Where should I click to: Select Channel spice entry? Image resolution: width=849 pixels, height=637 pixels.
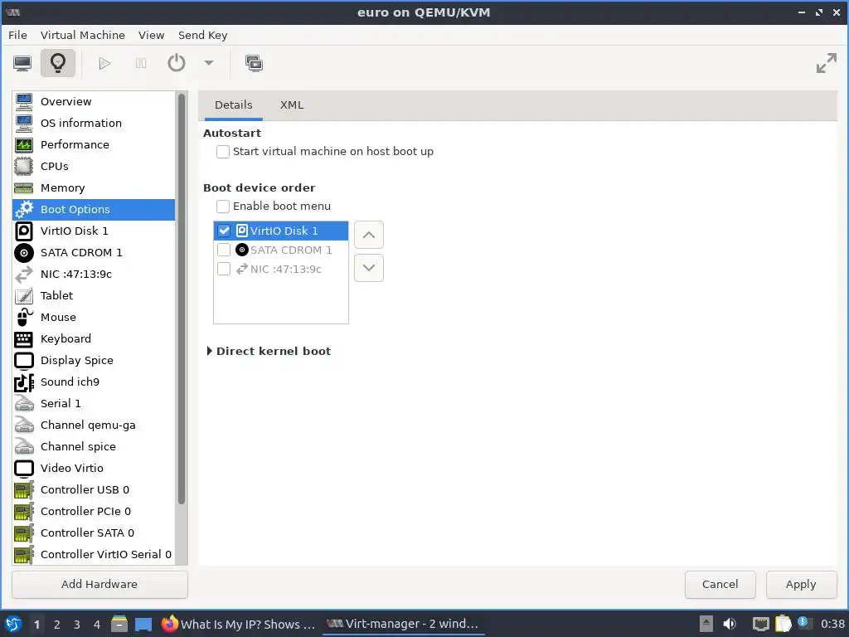point(94,447)
